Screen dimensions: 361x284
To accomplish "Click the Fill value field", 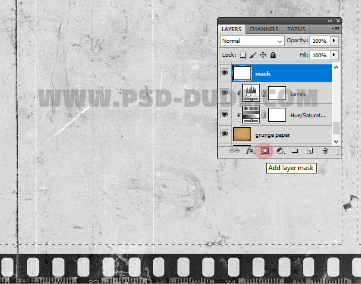I will [x=320, y=55].
